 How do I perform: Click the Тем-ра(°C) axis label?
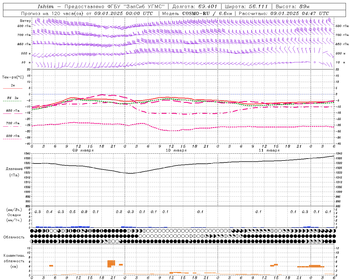coord(13,77)
